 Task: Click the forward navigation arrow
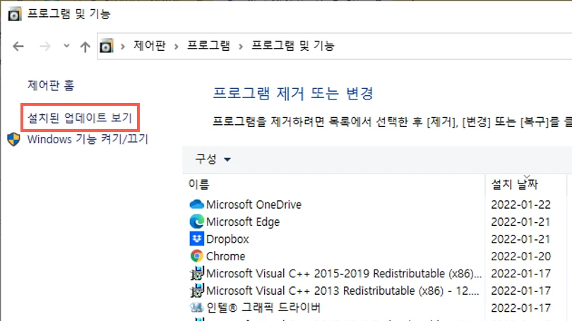click(x=45, y=47)
